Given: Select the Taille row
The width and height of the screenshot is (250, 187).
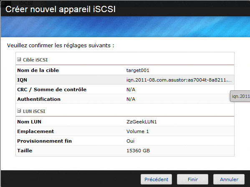Looking at the screenshot, I should 125,151.
